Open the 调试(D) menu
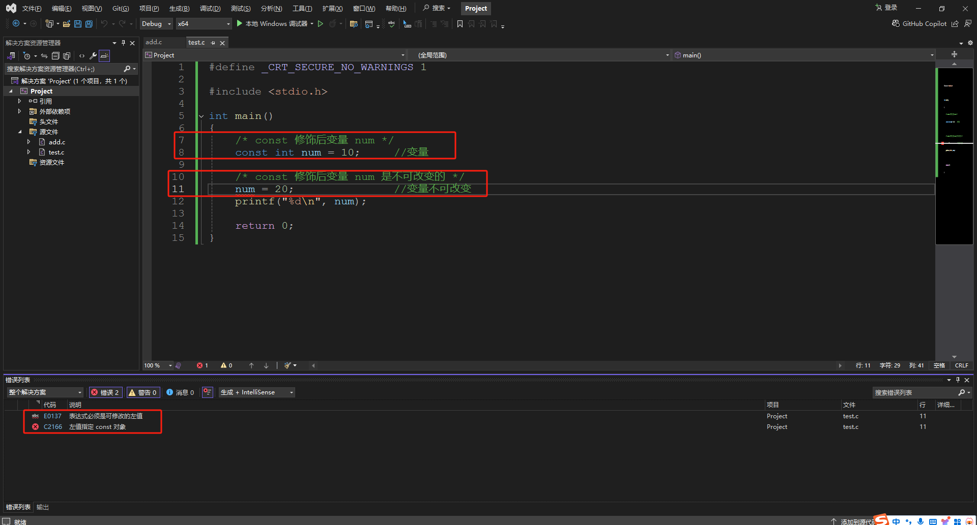The height and width of the screenshot is (525, 977). [x=210, y=9]
